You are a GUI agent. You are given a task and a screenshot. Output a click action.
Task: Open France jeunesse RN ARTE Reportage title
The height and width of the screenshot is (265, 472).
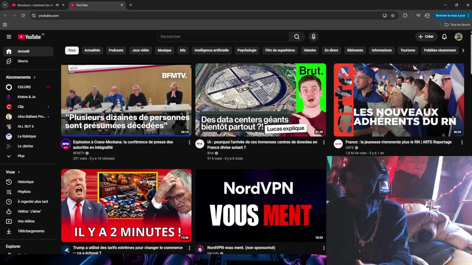point(399,142)
